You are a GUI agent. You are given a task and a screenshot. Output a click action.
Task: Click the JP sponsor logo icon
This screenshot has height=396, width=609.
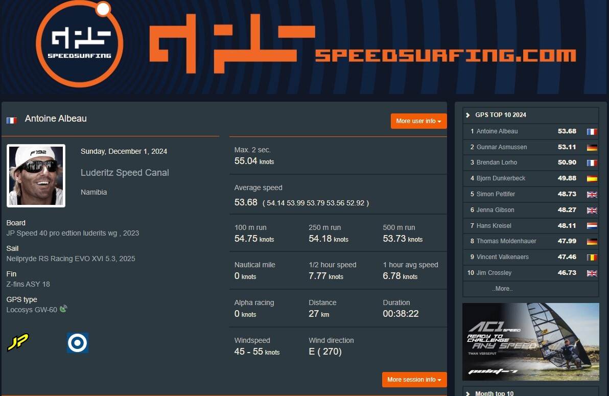(x=18, y=342)
